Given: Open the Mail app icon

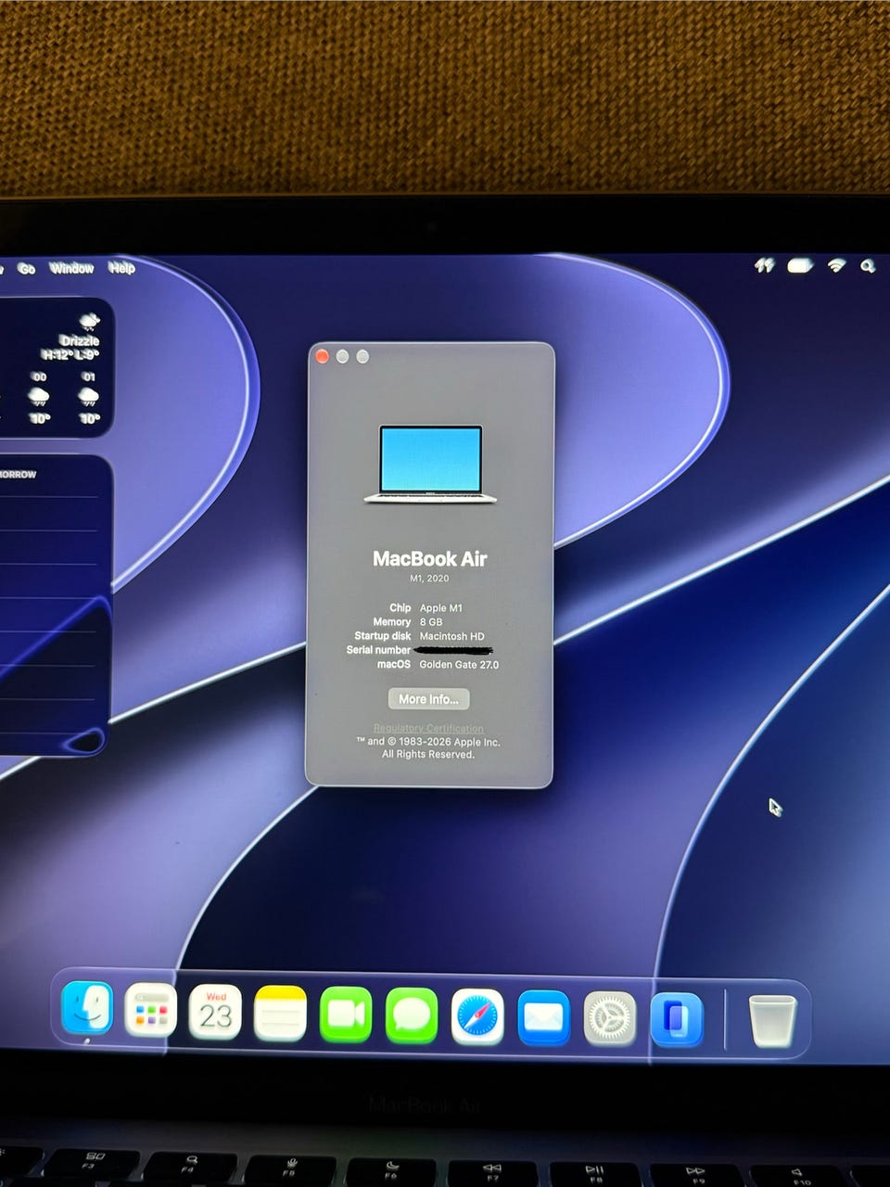Looking at the screenshot, I should [x=543, y=1017].
